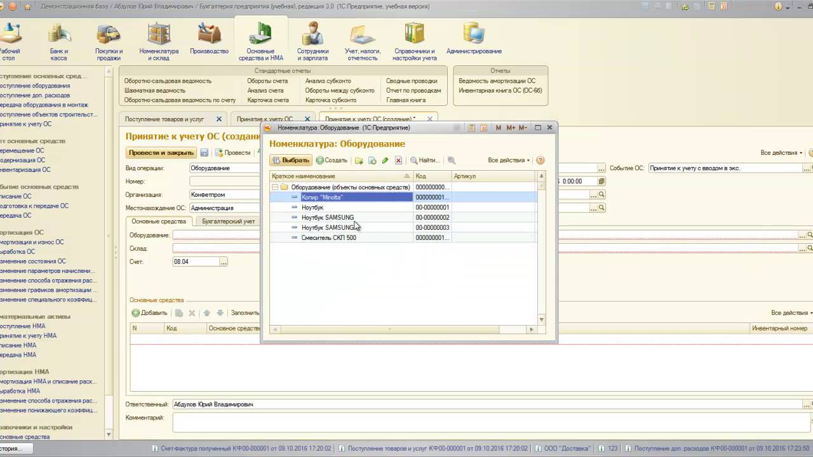Select the Смеситель СКП 500 row
The image size is (813, 457).
coord(403,237)
